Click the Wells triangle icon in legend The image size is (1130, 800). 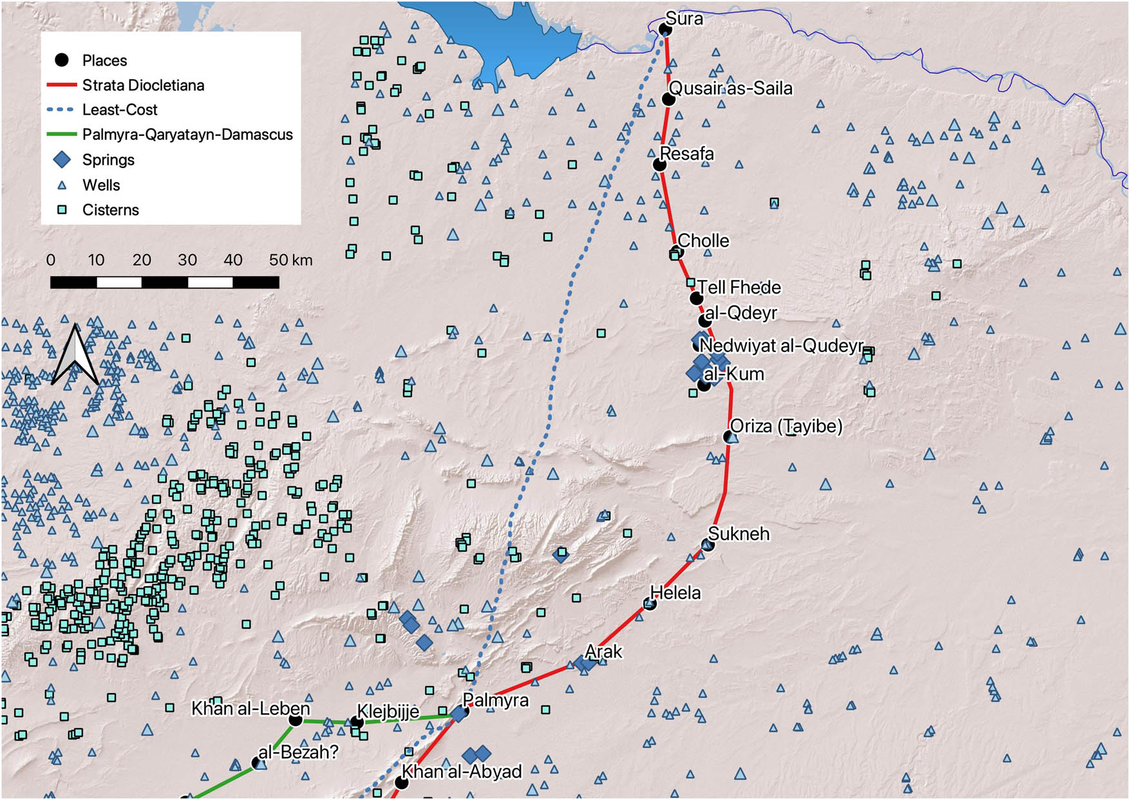pyautogui.click(x=62, y=185)
